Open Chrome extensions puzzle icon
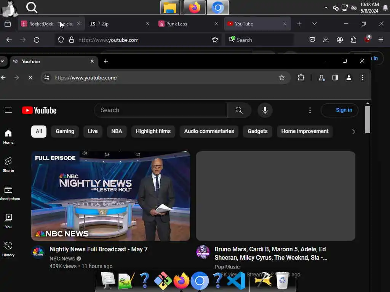 coord(301,78)
